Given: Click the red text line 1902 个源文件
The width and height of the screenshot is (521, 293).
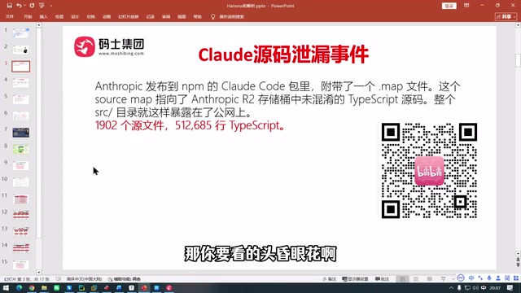Looking at the screenshot, I should [x=190, y=125].
